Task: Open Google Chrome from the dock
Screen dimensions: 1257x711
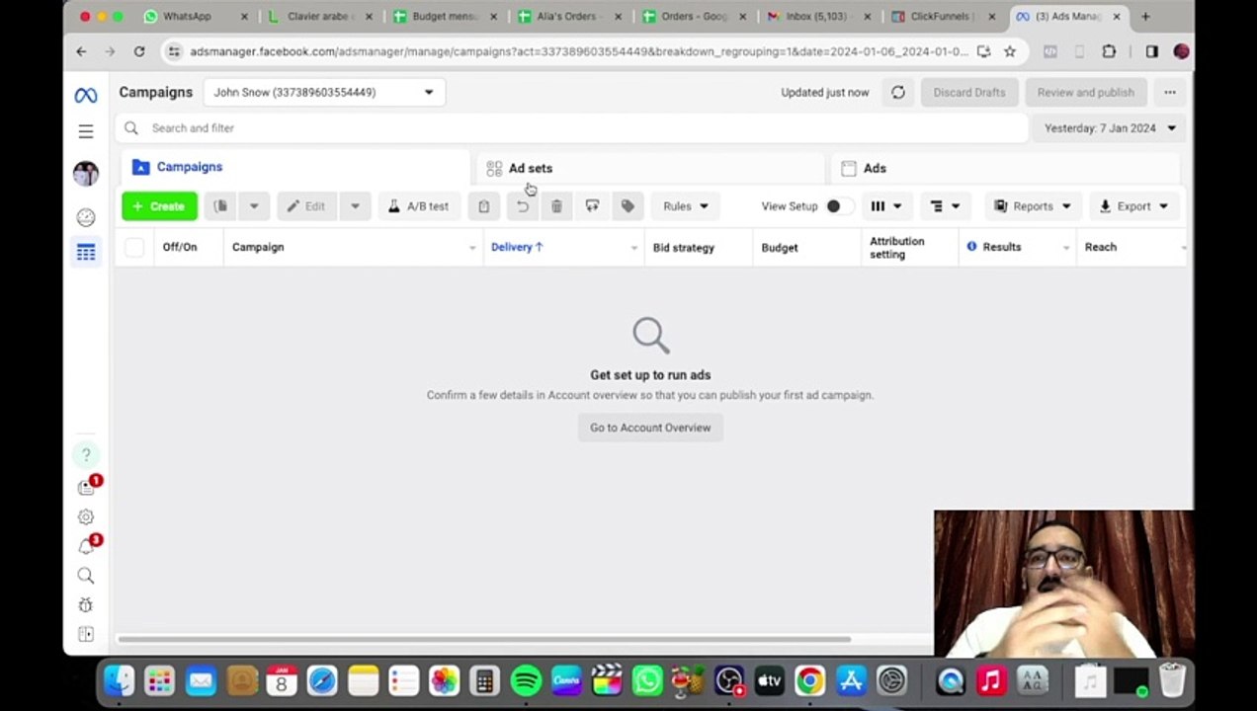Action: coord(809,680)
